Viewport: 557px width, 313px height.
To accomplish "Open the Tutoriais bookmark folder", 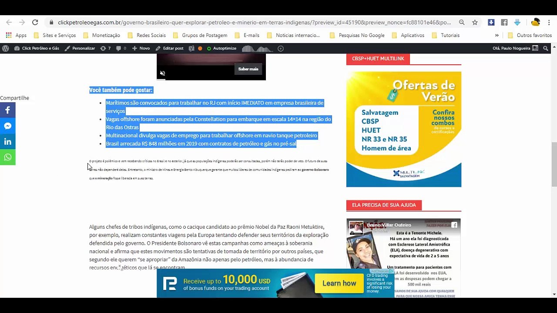I will coord(446,35).
